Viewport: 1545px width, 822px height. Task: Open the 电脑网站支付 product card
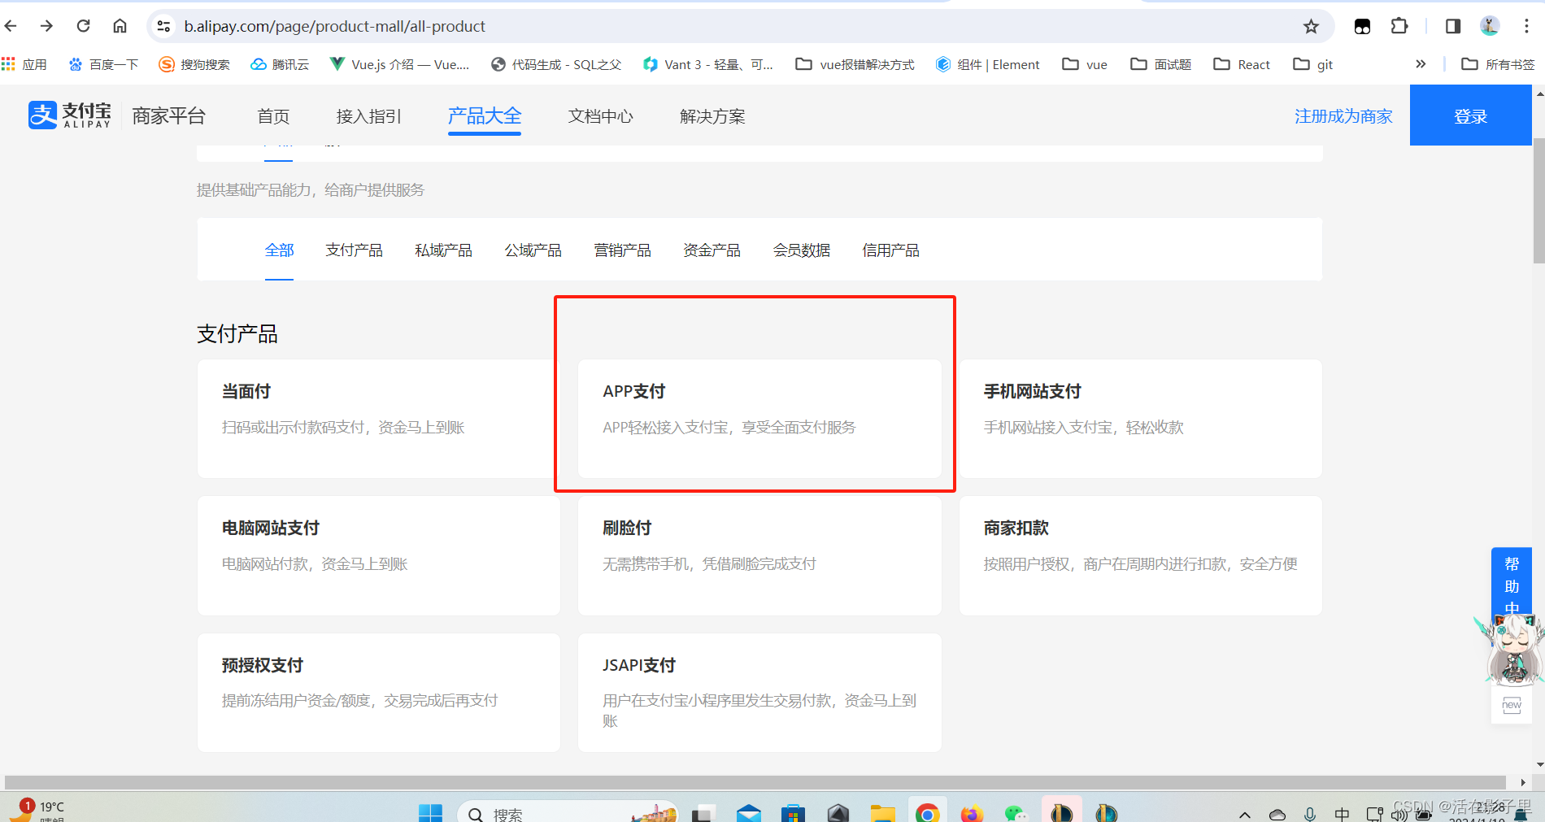click(x=378, y=555)
